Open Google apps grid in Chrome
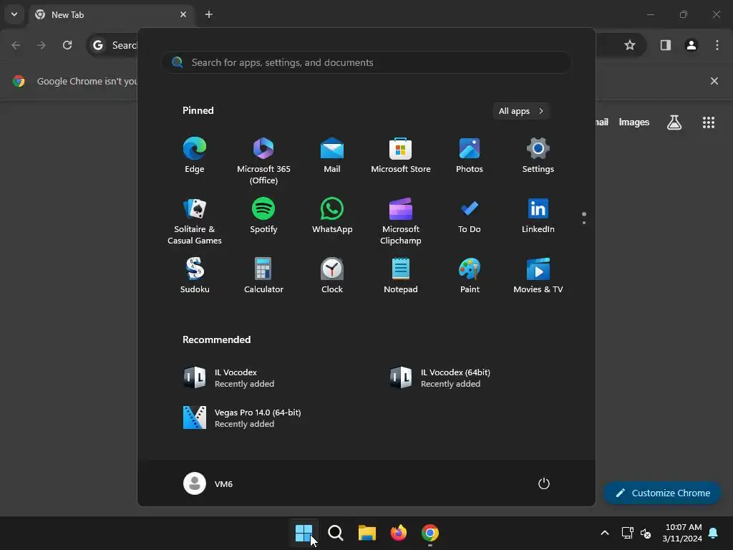The height and width of the screenshot is (550, 733). [708, 122]
